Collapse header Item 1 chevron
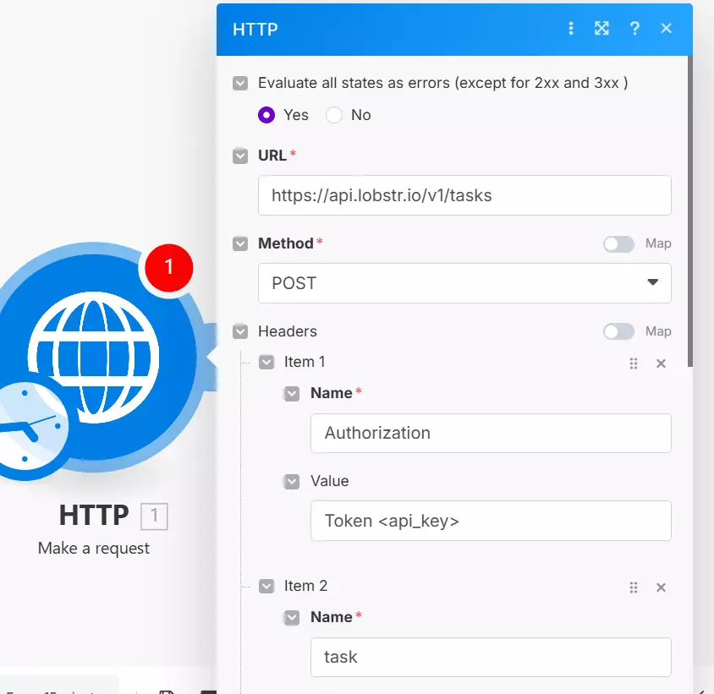The width and height of the screenshot is (714, 694). (266, 363)
